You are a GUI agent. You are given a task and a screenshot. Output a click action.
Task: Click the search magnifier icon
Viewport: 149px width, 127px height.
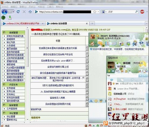coord(136,12)
